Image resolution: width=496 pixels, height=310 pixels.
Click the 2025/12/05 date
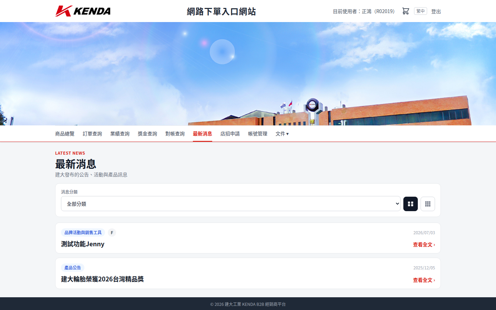(x=424, y=268)
